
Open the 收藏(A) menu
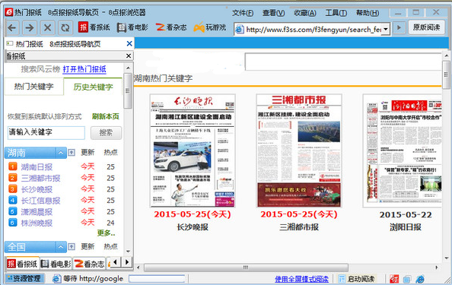pos(305,13)
